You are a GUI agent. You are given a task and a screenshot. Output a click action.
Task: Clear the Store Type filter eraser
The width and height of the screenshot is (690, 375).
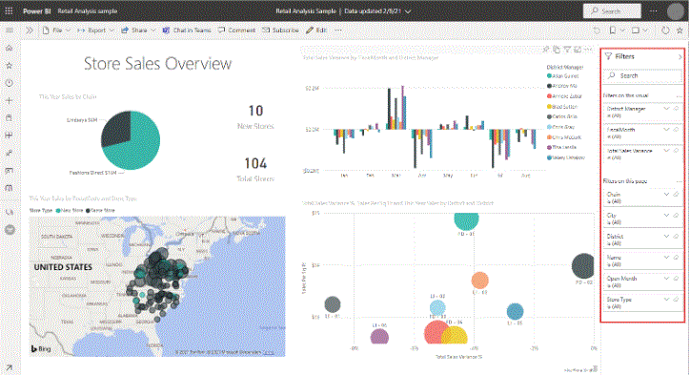click(x=677, y=300)
